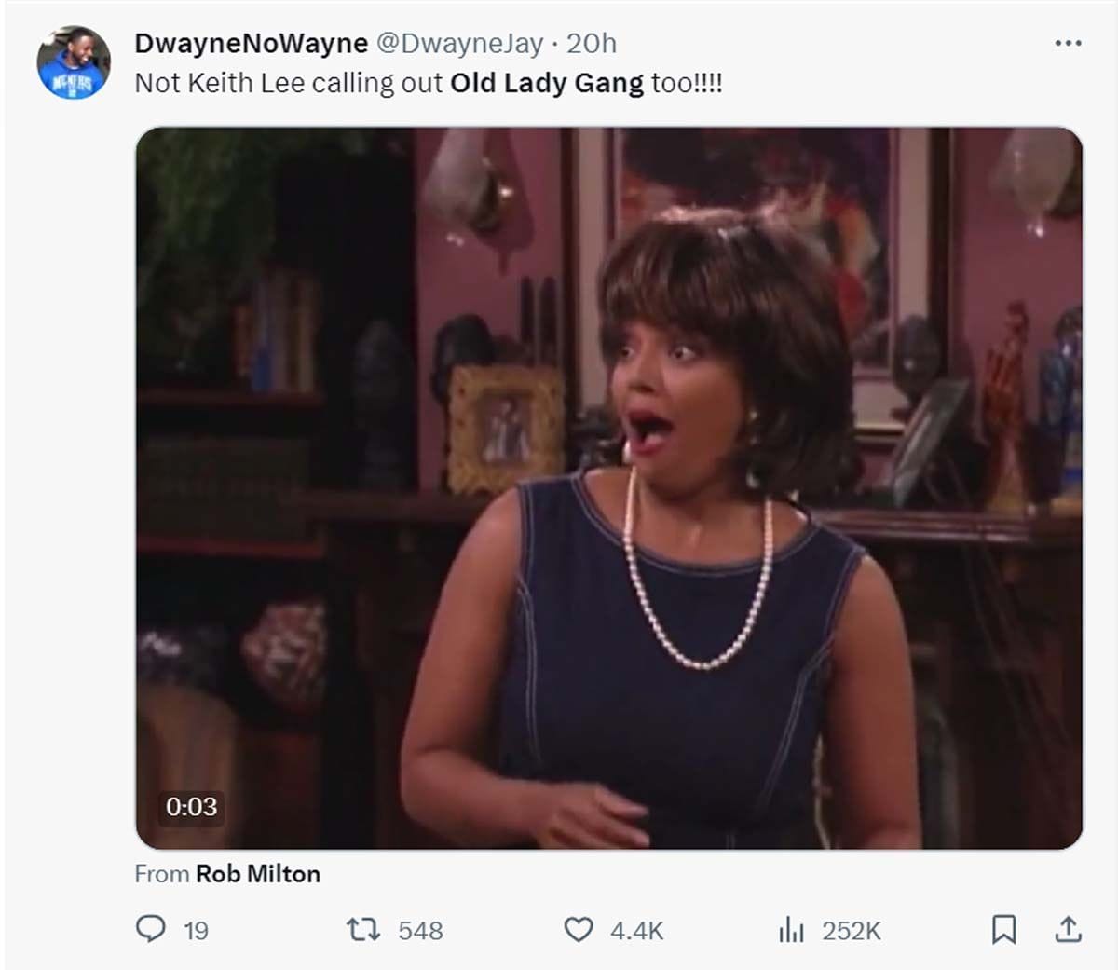Open DwayneNoWayne's profile picture
1118x970 pixels.
pyautogui.click(x=74, y=63)
